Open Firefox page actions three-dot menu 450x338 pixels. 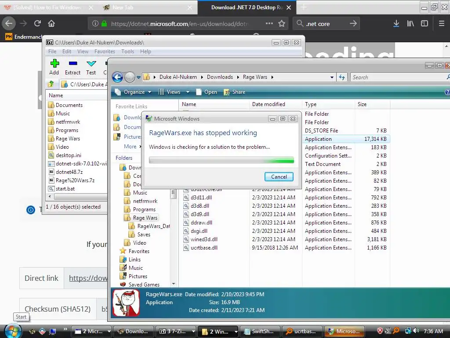[x=269, y=23]
